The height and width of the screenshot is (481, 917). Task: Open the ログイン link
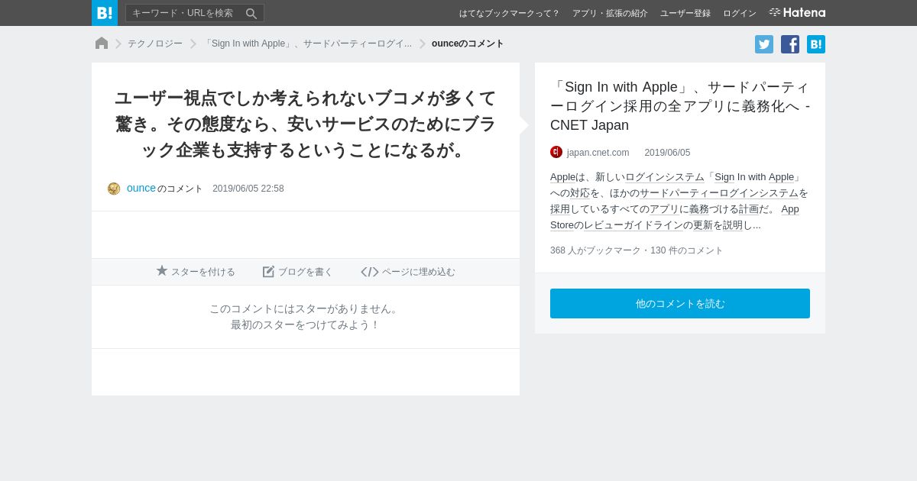point(740,13)
